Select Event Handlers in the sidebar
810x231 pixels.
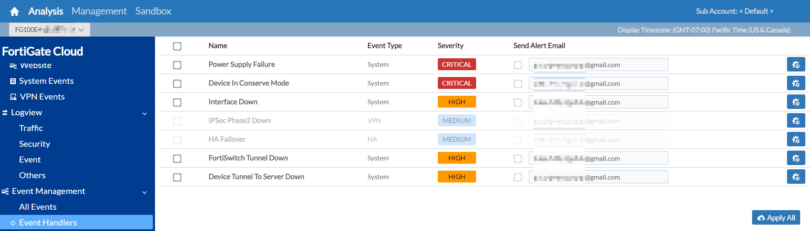click(x=76, y=222)
